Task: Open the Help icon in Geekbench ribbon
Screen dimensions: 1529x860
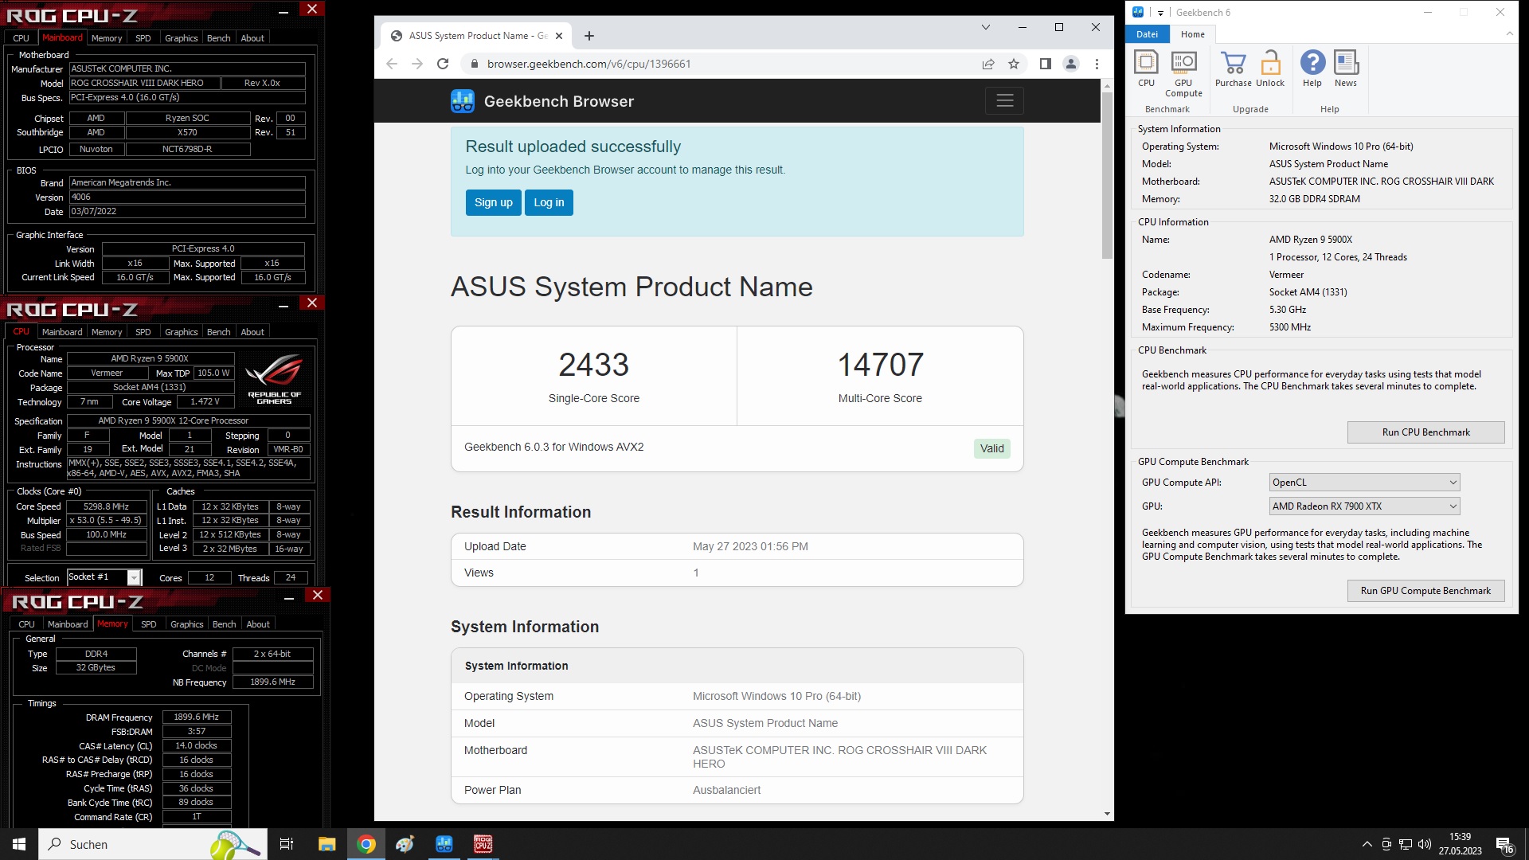Action: pyautogui.click(x=1312, y=68)
